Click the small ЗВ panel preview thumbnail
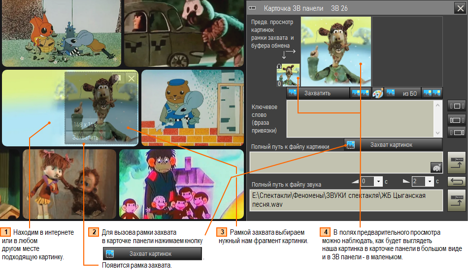Screen dimensions: 468x275 288,75
